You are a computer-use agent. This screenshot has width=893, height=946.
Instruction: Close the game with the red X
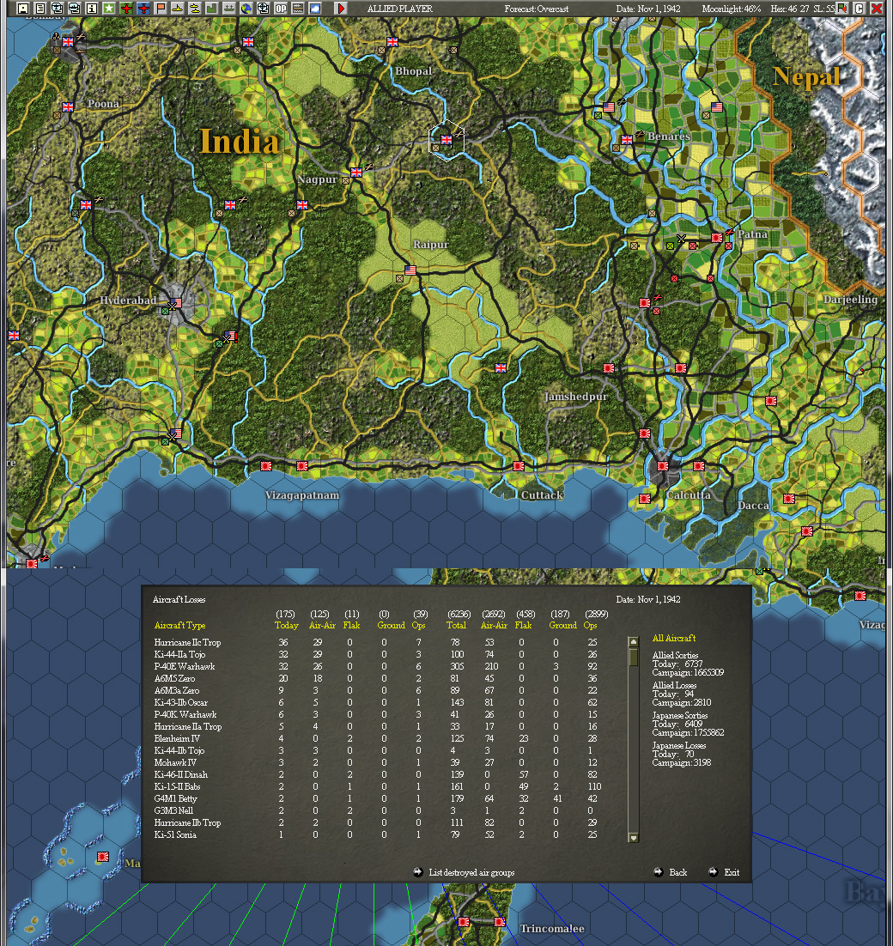click(876, 9)
